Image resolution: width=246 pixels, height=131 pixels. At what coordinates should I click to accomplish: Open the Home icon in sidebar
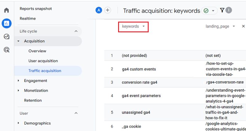click(6, 10)
